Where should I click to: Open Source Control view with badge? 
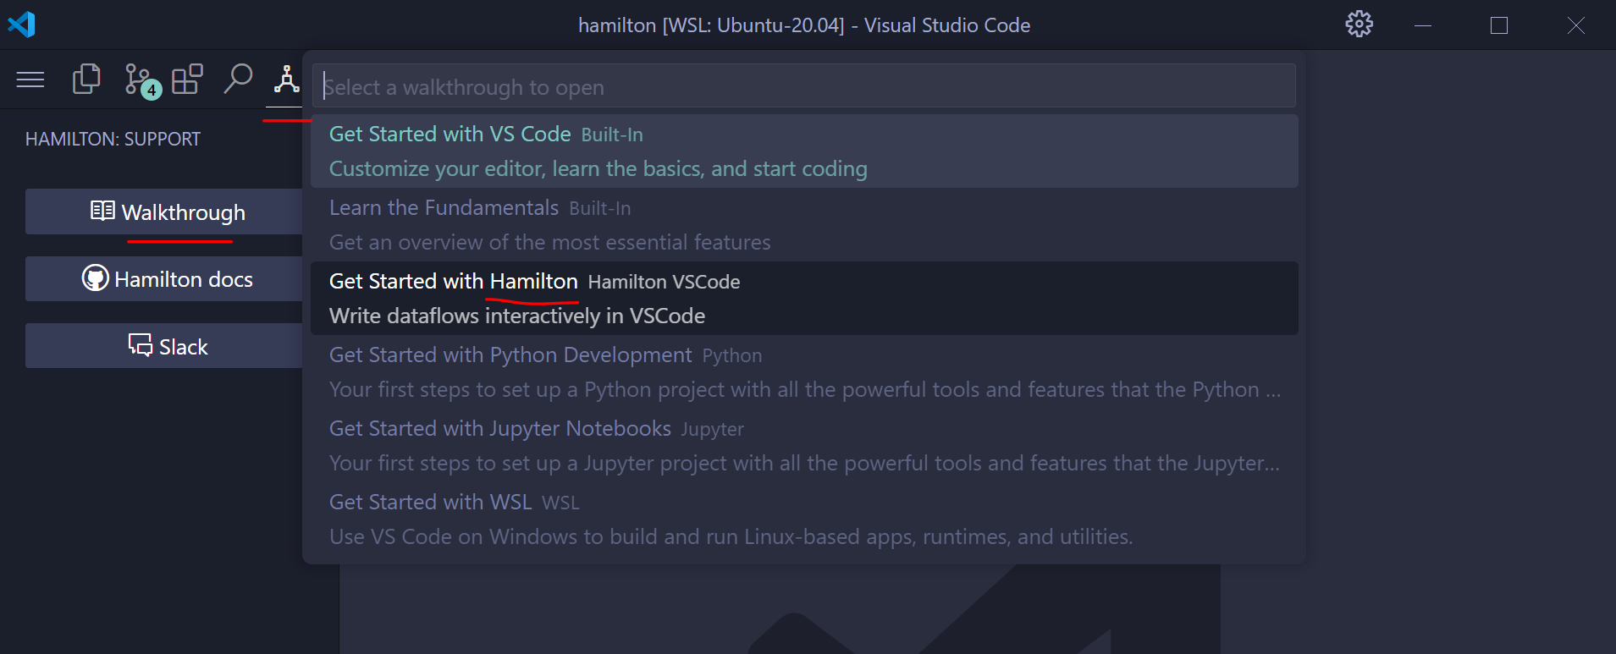pos(139,80)
